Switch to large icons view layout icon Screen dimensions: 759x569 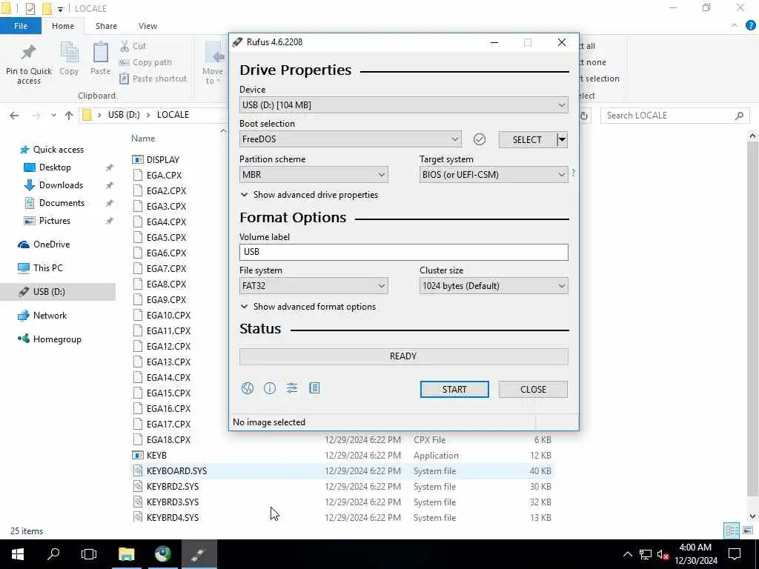pos(748,530)
